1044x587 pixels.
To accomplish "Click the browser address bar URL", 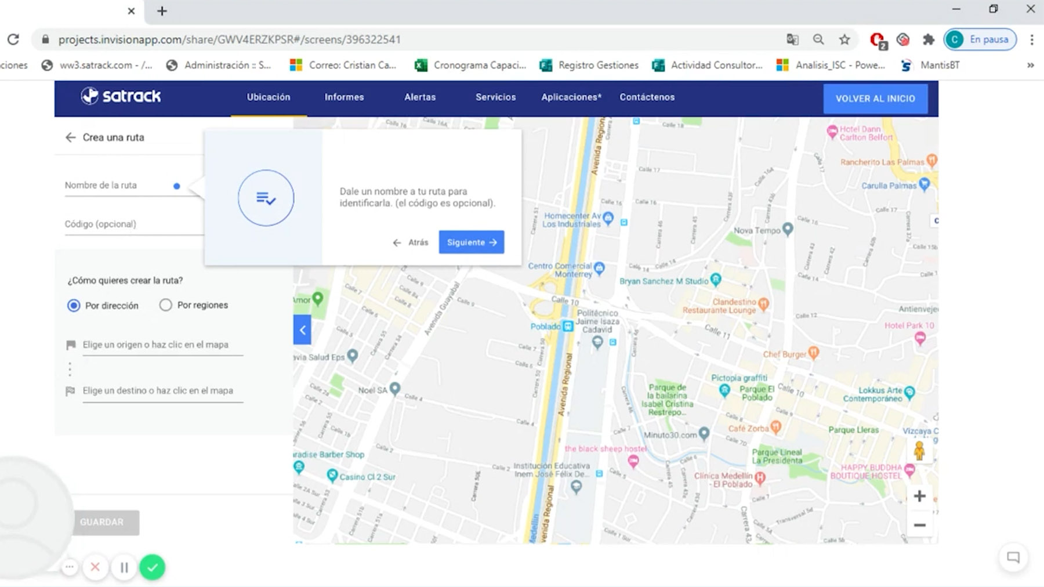I will click(x=230, y=39).
